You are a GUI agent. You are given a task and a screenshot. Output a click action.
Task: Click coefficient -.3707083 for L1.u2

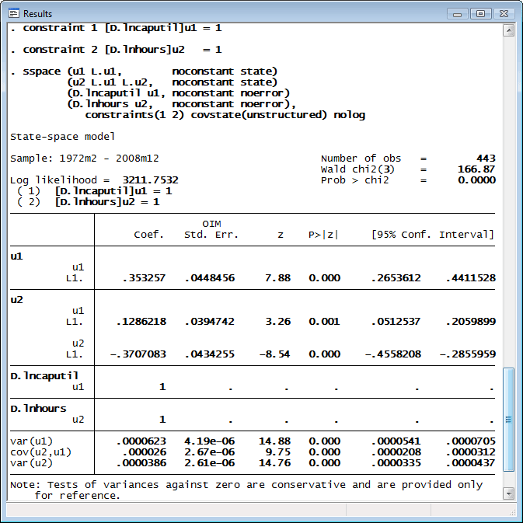[x=138, y=354]
